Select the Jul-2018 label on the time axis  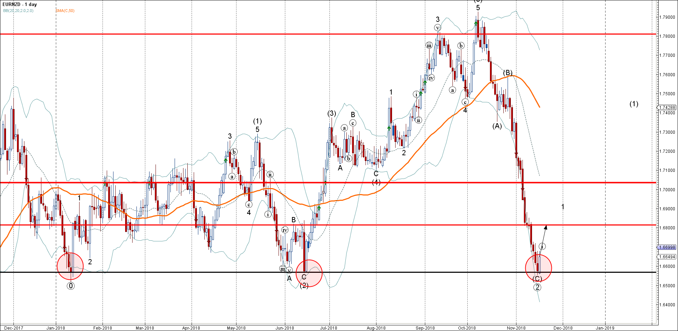(328, 328)
